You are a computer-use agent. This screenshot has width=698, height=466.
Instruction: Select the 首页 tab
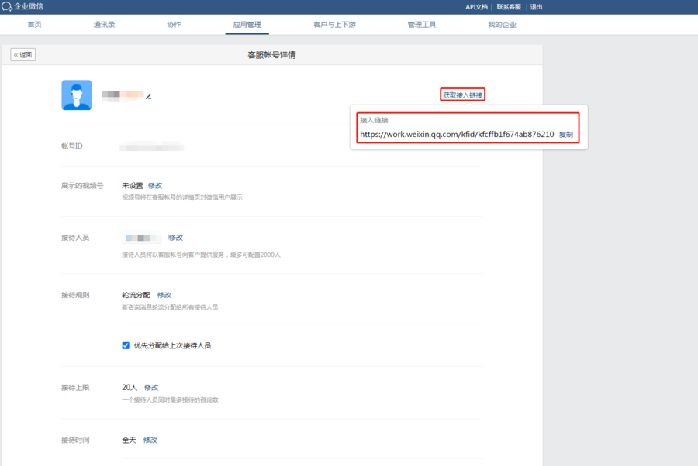tap(34, 25)
